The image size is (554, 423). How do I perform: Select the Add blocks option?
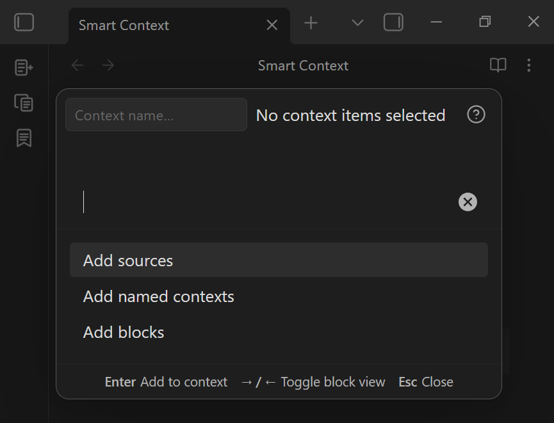pyautogui.click(x=279, y=332)
